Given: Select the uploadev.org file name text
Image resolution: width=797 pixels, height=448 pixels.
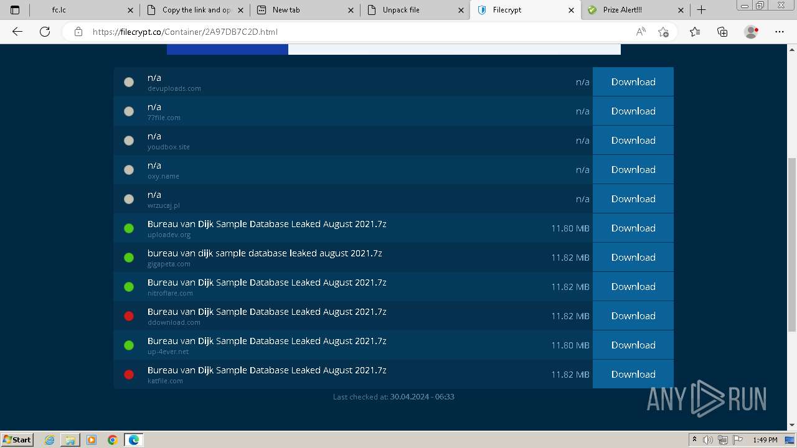Looking at the screenshot, I should pos(267,224).
